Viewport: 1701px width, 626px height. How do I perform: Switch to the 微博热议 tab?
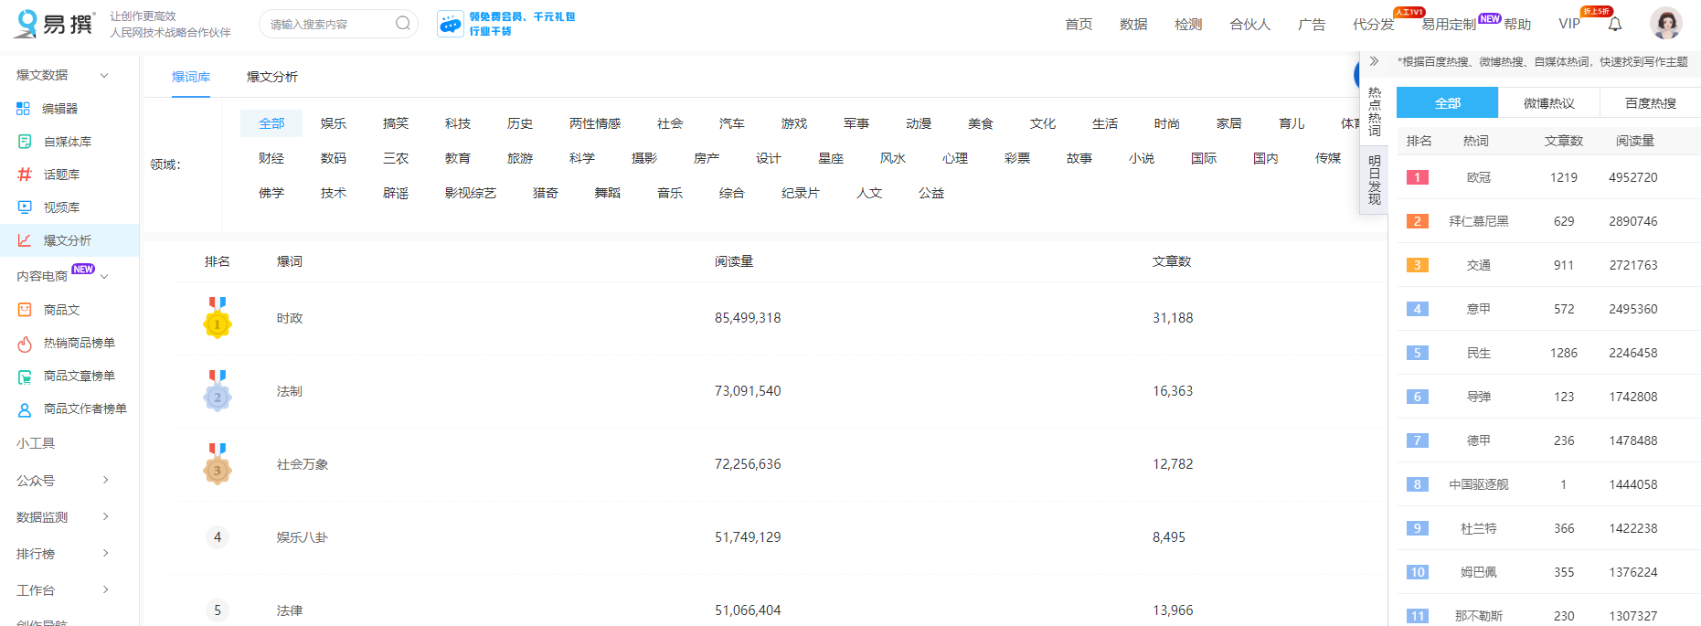1548,103
